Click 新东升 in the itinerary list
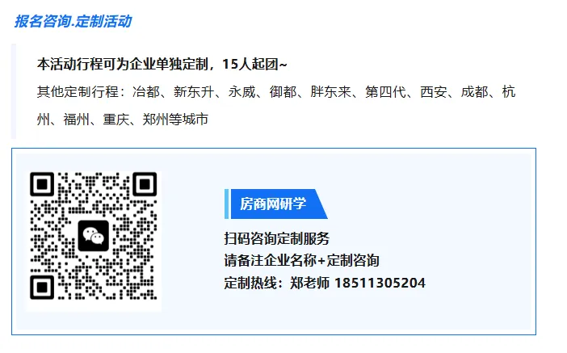This screenshot has height=353, width=567. (x=194, y=92)
